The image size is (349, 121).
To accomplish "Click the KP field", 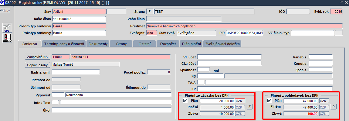I will (x=265, y=89).
